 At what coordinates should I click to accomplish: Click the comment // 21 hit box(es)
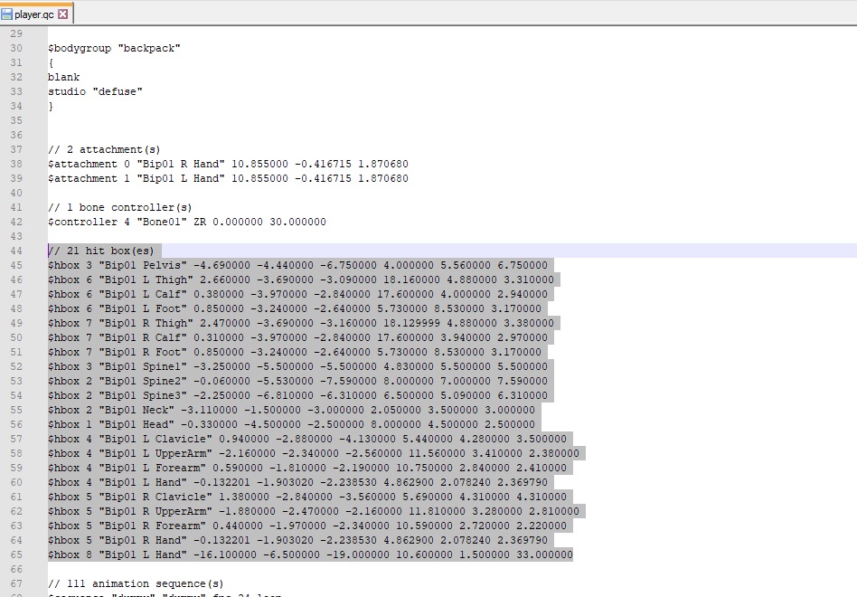click(x=101, y=251)
